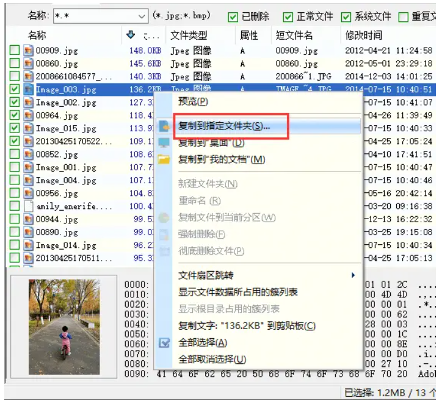The image size is (442, 403).
Task: Click the file icon for Image_004.jpg
Action: click(x=28, y=180)
